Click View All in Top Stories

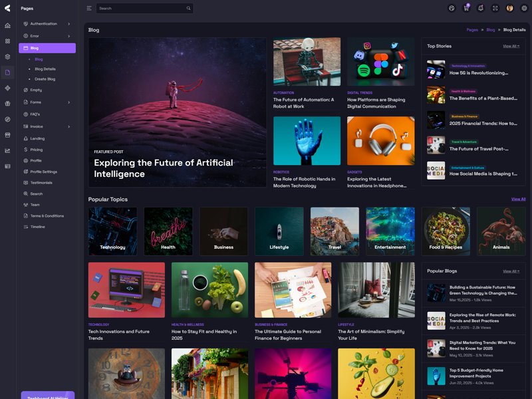[x=511, y=47]
